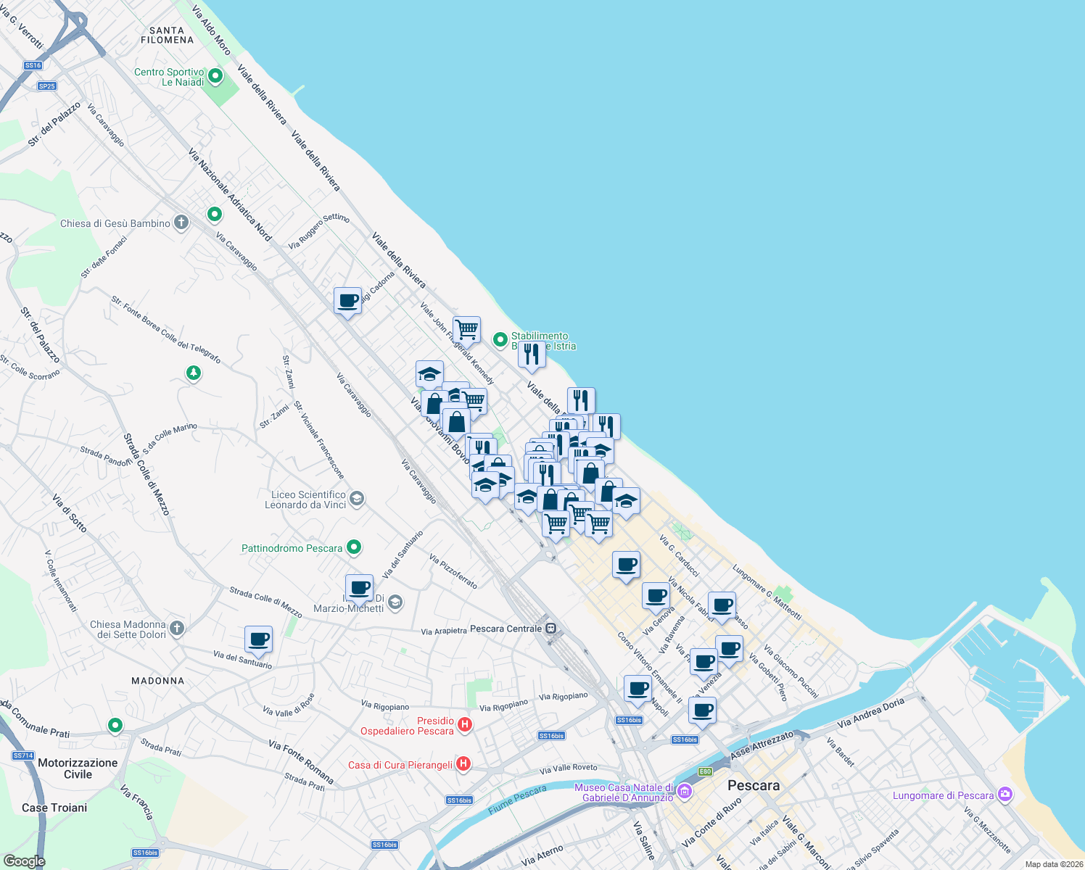Select the church marker at Chiesa Madonna dei Sette Dolori

point(176,628)
